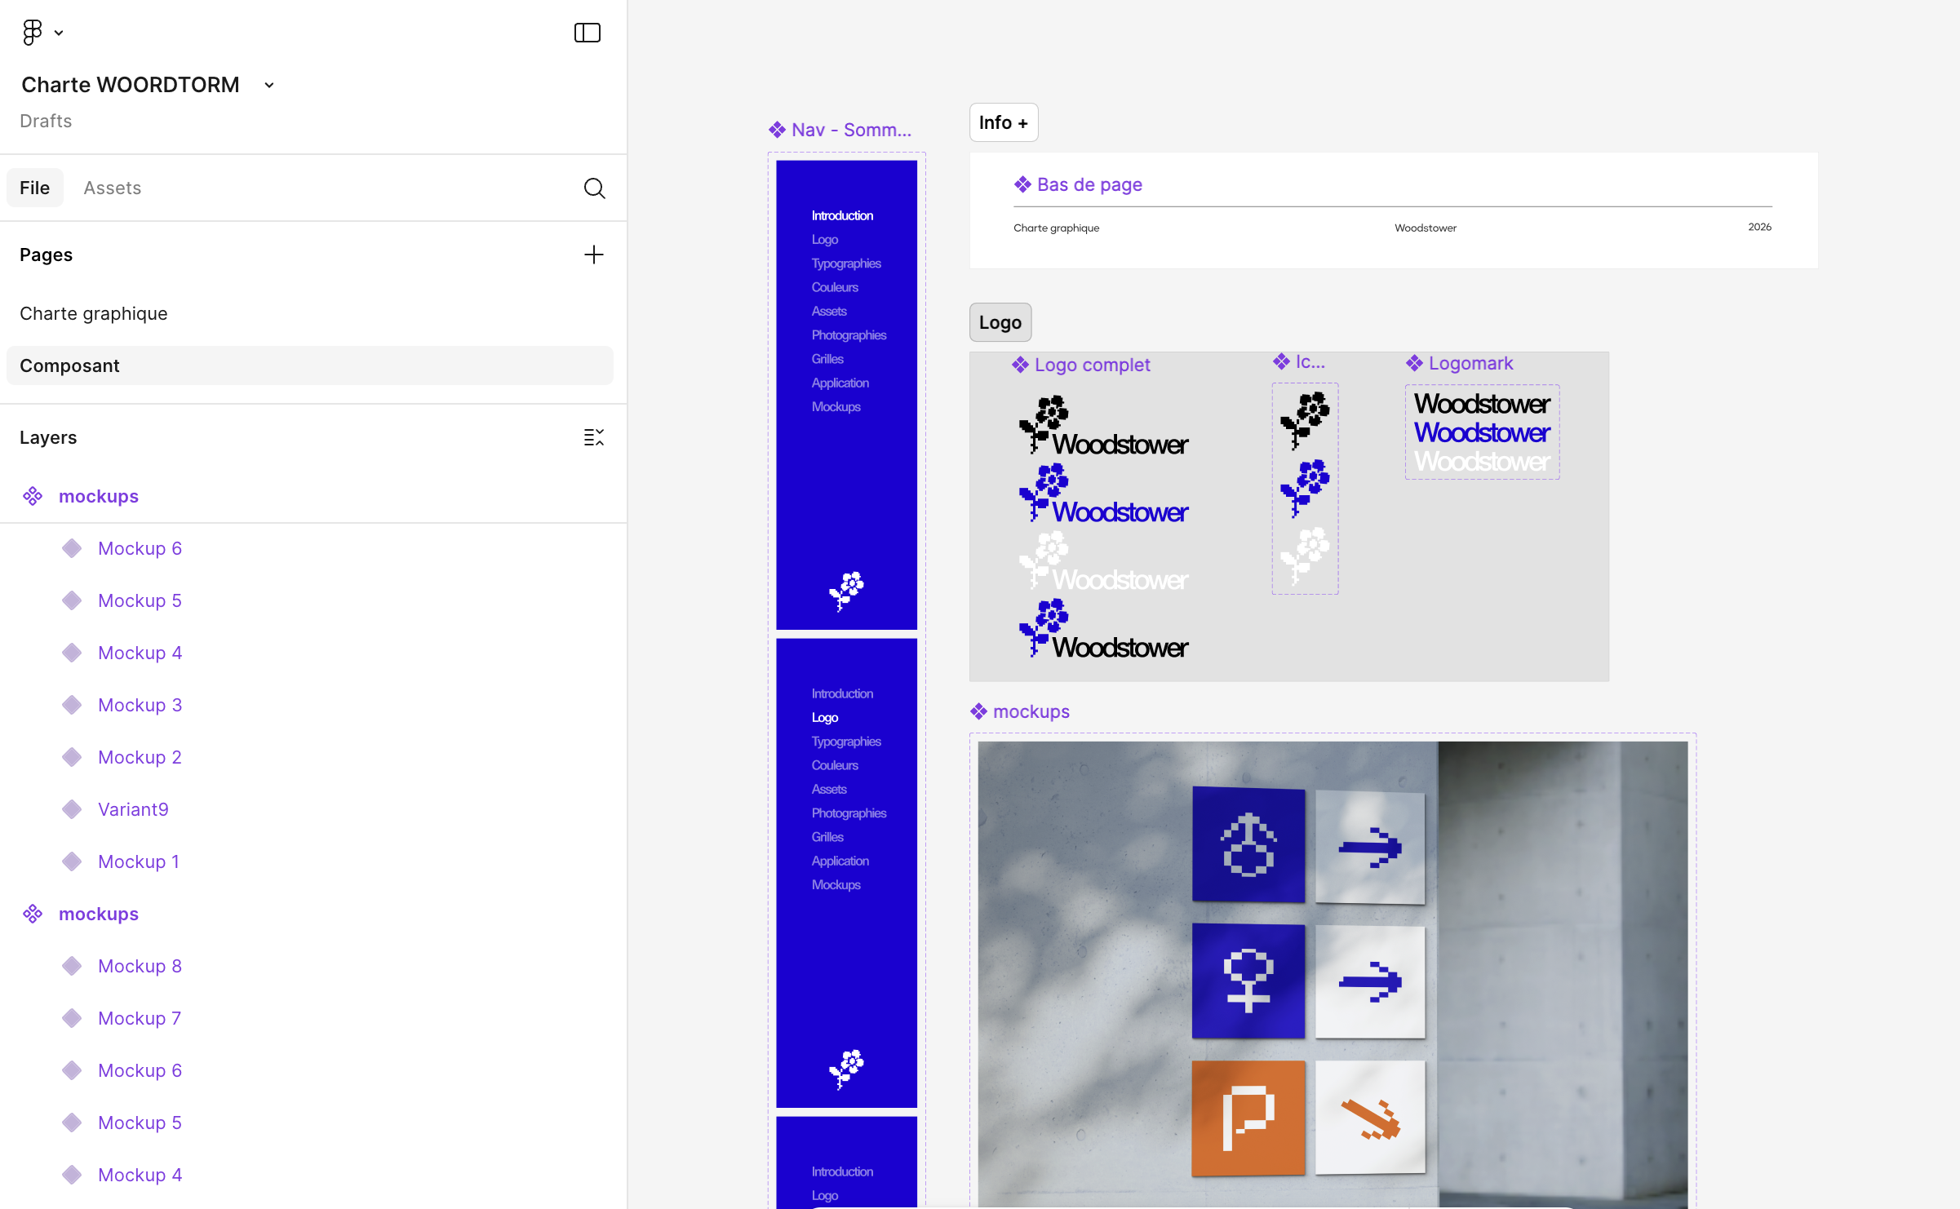The height and width of the screenshot is (1209, 1960).
Task: Switch to the File tab
Action: [x=34, y=188]
